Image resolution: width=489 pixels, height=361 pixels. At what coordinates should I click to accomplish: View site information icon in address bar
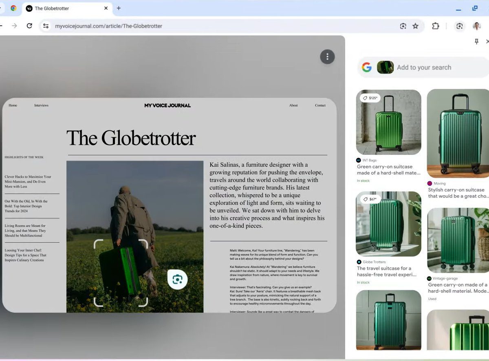click(46, 26)
